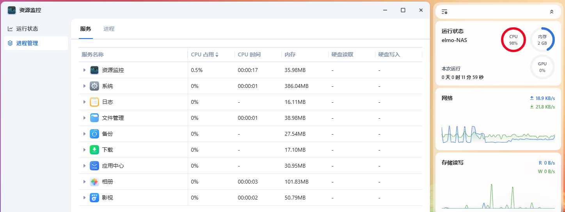This screenshot has width=565, height=212.
Task: Sort by CPU 占用 column header
Action: point(205,54)
